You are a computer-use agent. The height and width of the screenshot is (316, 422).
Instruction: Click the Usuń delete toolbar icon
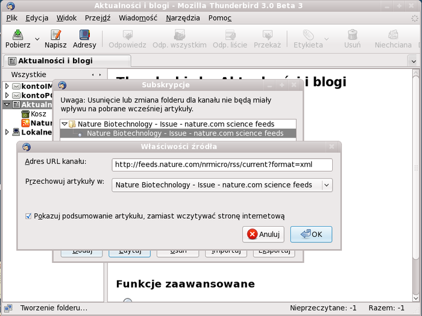click(352, 35)
